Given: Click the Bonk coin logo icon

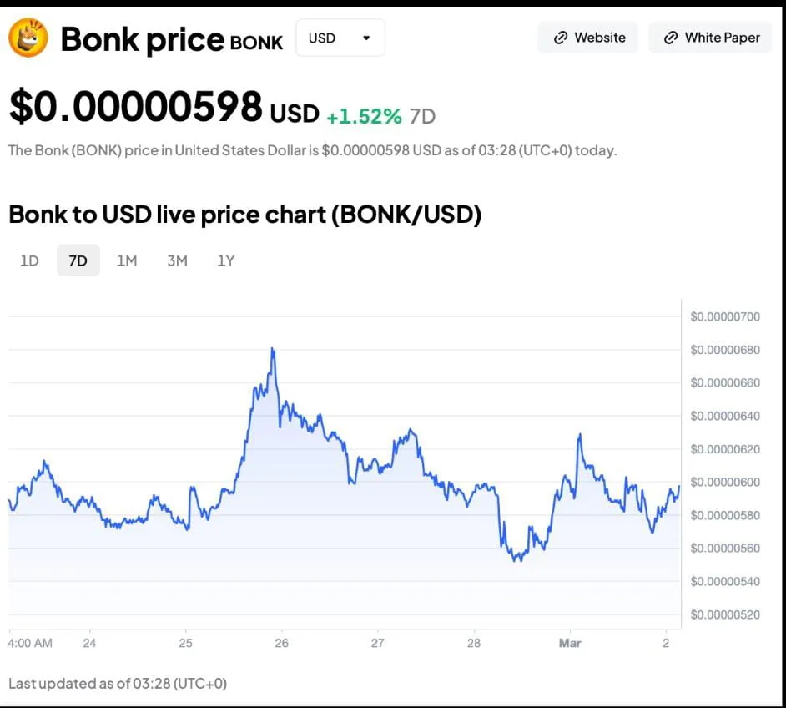Looking at the screenshot, I should click(x=28, y=38).
